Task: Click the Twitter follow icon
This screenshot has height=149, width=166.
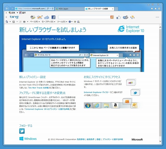Action: click(22, 131)
